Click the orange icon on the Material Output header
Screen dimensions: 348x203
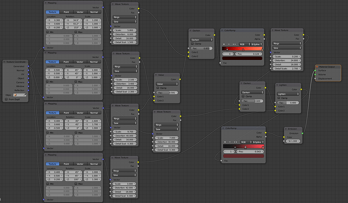click(317, 66)
